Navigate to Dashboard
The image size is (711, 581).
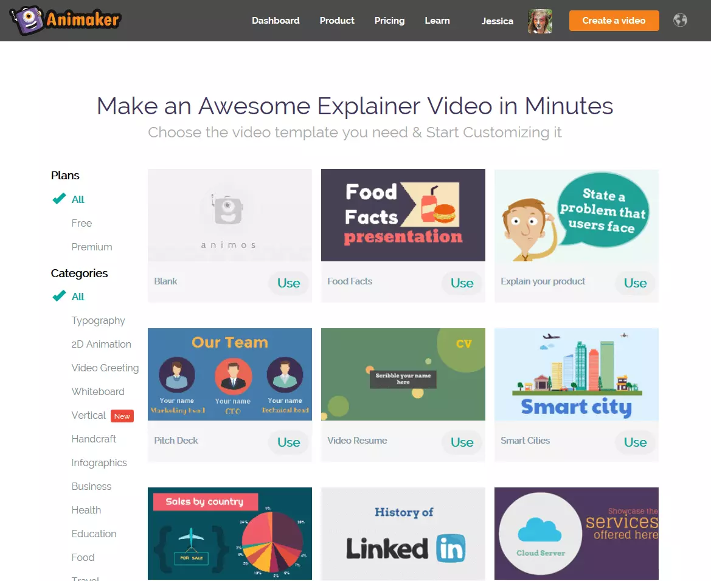276,21
